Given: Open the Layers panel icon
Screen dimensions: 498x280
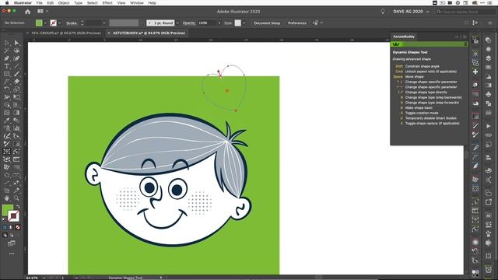Looking at the screenshot, I should 489,58.
